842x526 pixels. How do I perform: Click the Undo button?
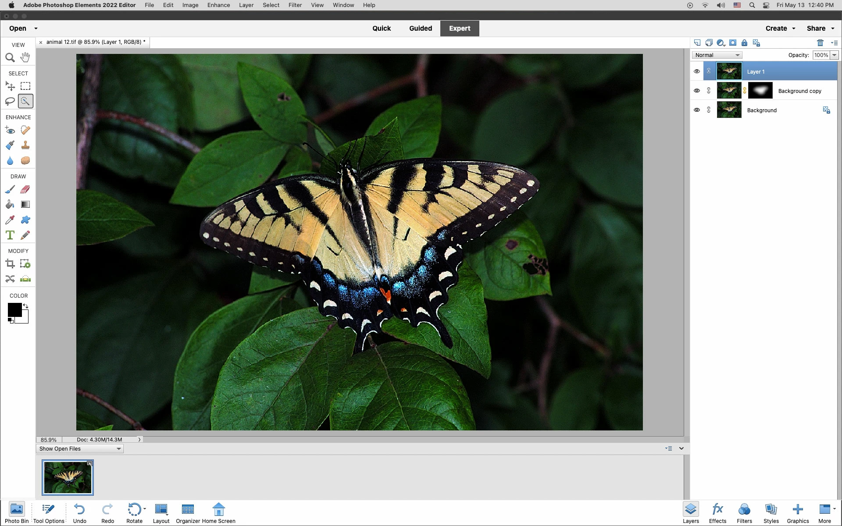[79, 513]
